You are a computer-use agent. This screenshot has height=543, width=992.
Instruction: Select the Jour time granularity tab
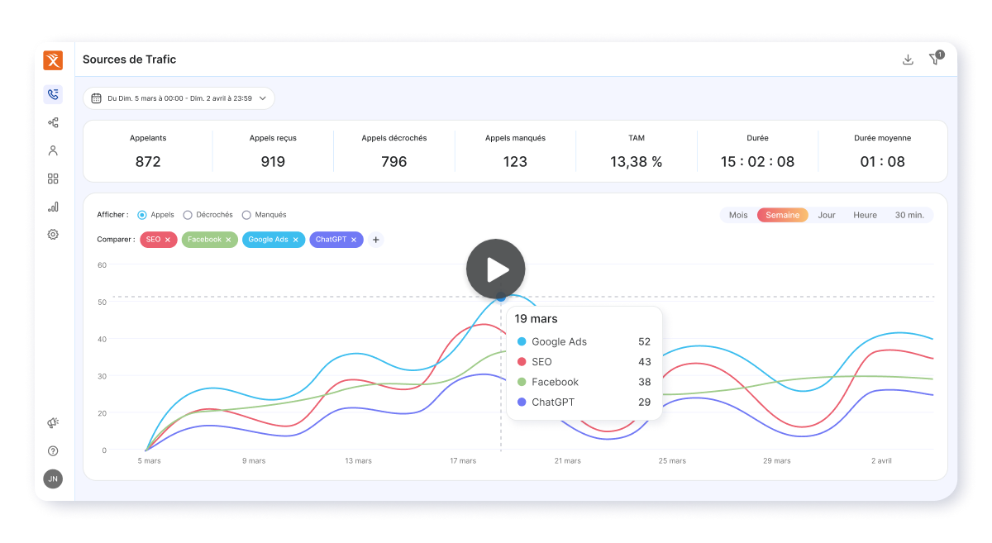(x=827, y=214)
